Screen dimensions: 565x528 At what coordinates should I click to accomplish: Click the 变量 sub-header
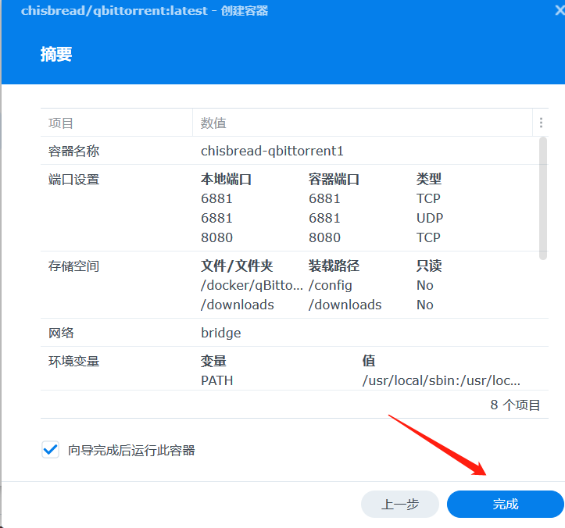click(213, 361)
